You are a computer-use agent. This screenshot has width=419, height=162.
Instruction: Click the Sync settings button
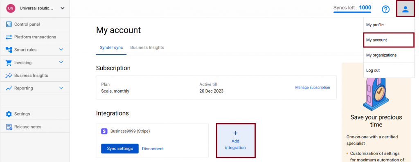point(120,149)
